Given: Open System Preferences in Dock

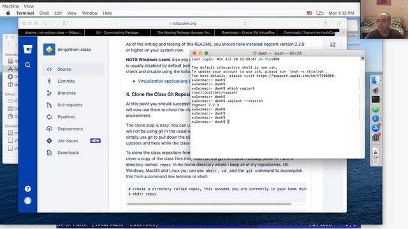Looking at the screenshot, I should 375,137.
